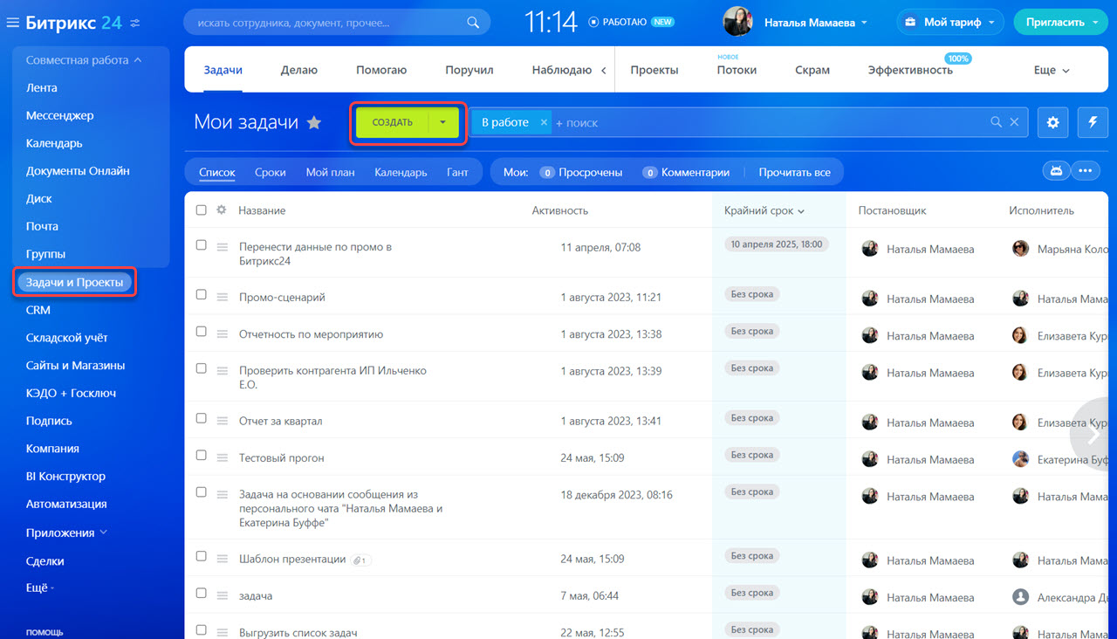Toggle select-all checkbox in table header

[202, 210]
